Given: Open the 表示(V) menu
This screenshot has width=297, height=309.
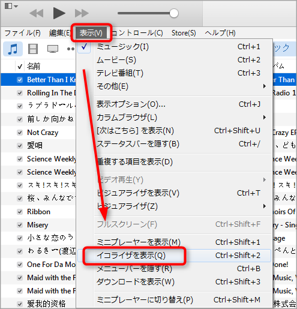Looking at the screenshot, I should (x=91, y=33).
